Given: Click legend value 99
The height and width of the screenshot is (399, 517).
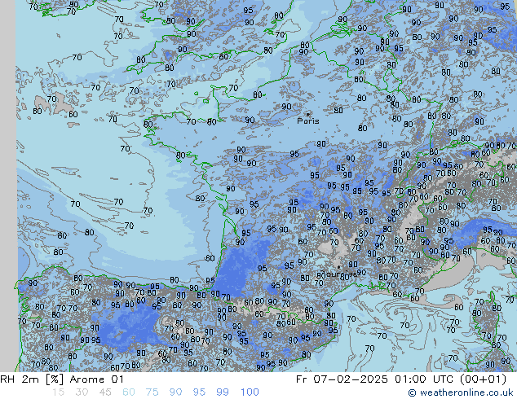Looking at the screenshot, I should [x=223, y=392].
